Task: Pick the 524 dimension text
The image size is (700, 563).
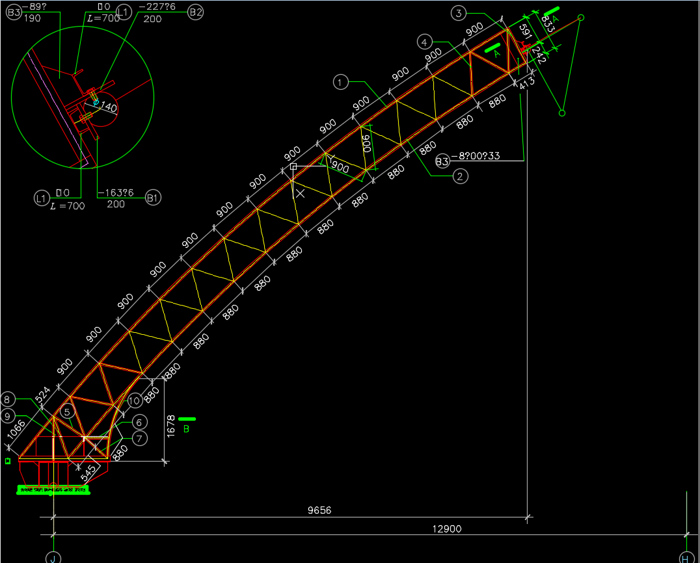Action: coord(43,395)
